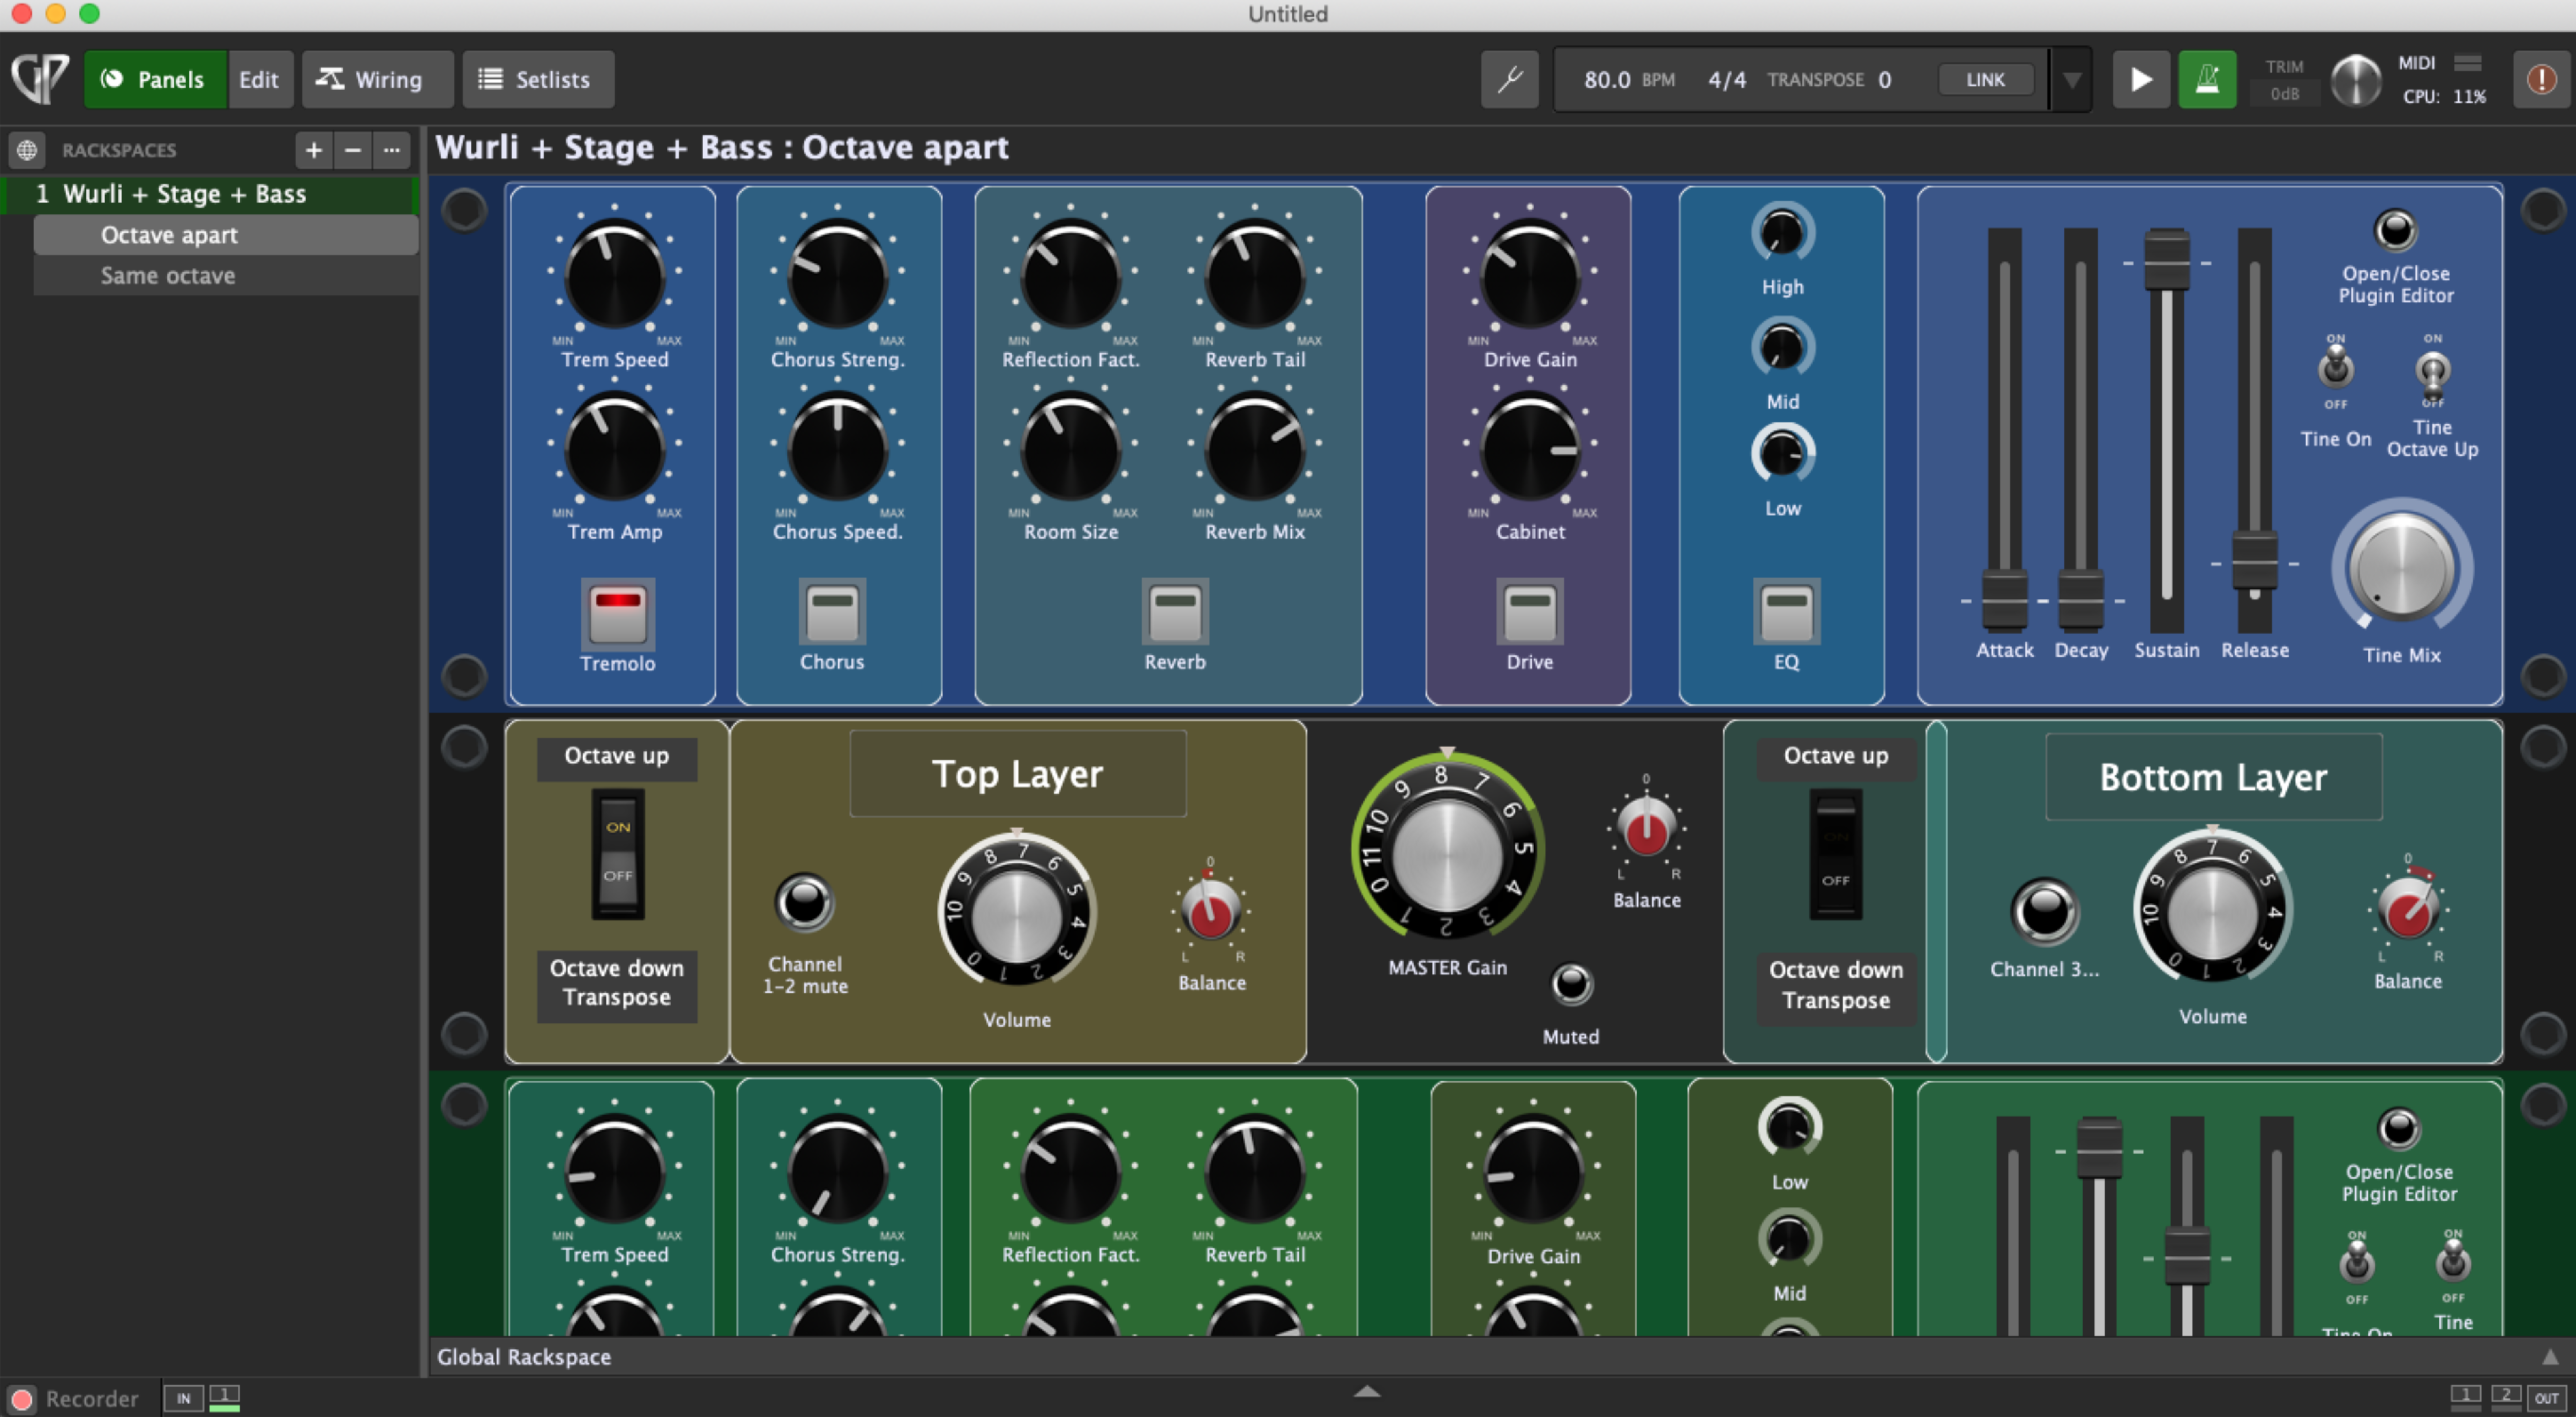The height and width of the screenshot is (1417, 2576).
Task: Switch to the Wiring view
Action: click(377, 79)
